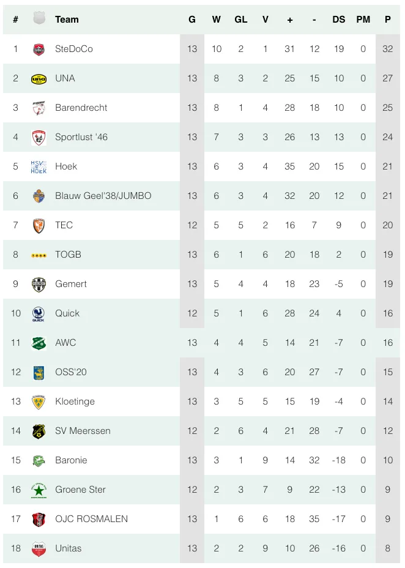This screenshot has width=405, height=568.
Task: Open the Sportlust '46 team link
Action: 81,137
